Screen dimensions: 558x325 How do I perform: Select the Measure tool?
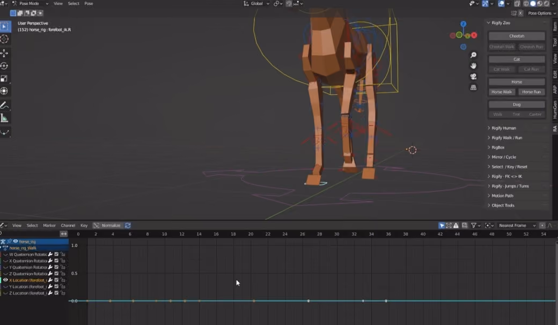tap(4, 118)
